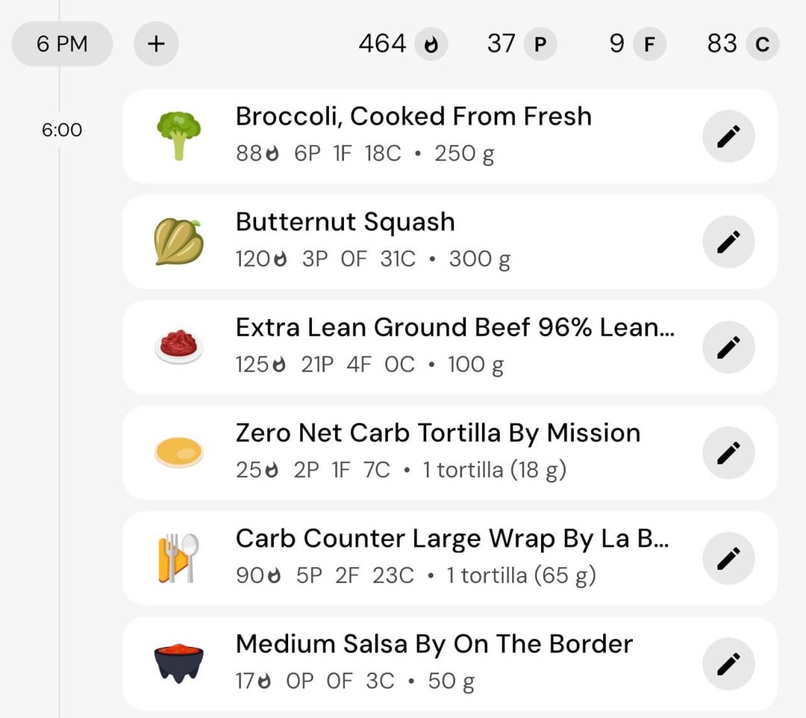Tap the P protein badge in header
Screen dimensions: 806x718
540,44
